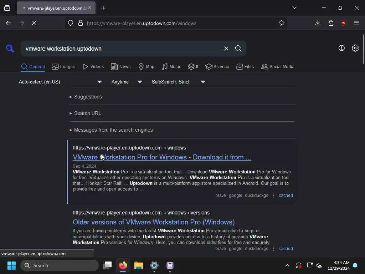This screenshot has width=365, height=274.
Task: Switch to Files category
Action: (x=245, y=67)
